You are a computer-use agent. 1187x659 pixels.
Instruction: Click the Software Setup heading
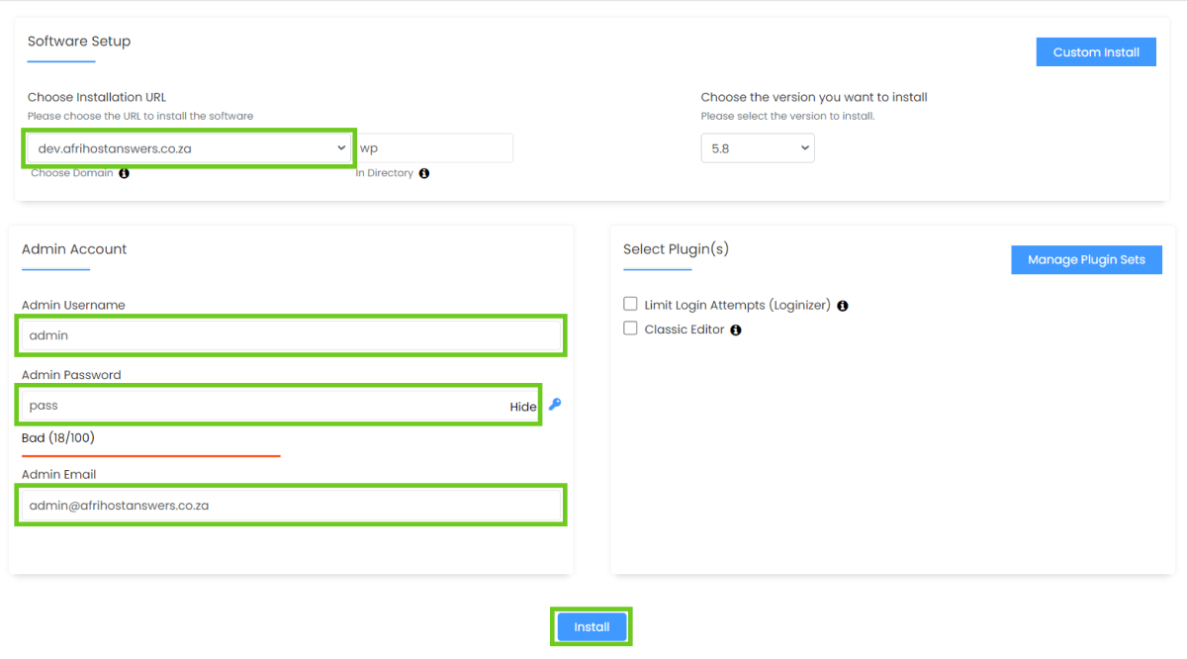(79, 42)
